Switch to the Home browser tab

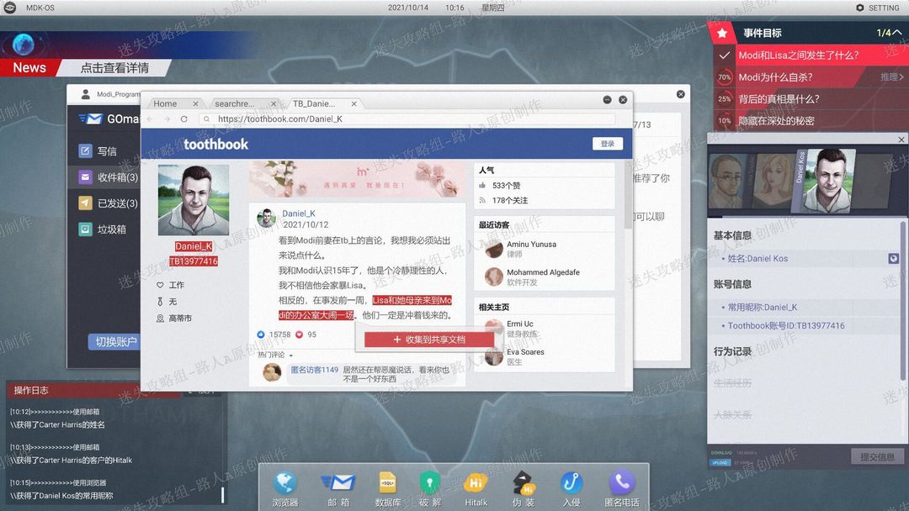pos(172,103)
